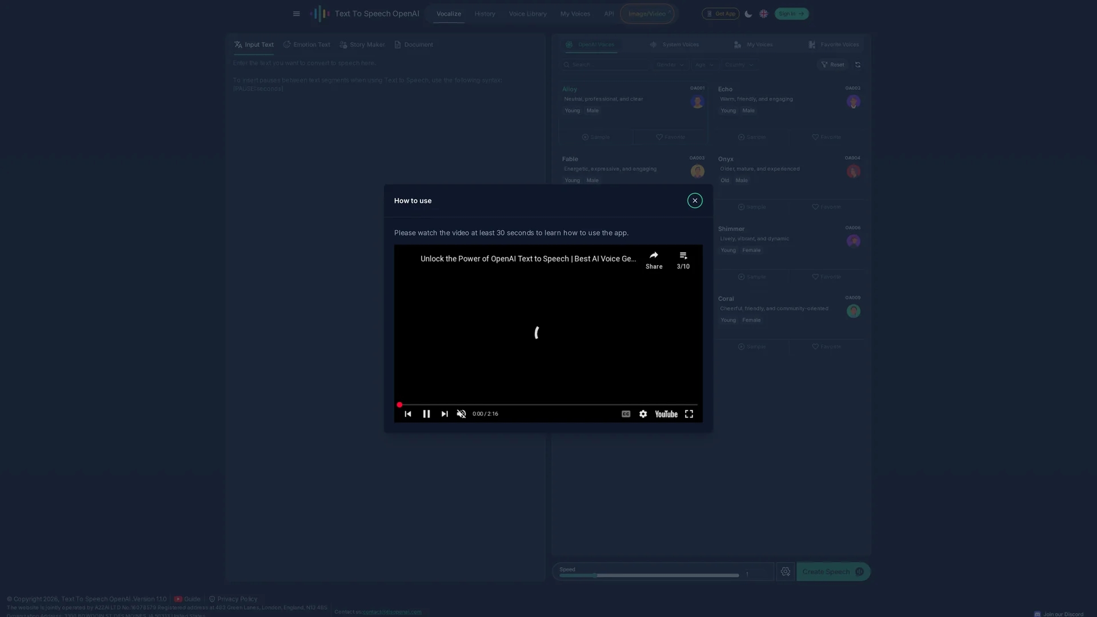1097x617 pixels.
Task: Select the Echo voice avatar
Action: click(x=853, y=102)
